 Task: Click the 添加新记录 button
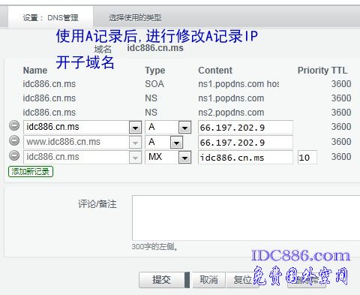click(x=31, y=172)
